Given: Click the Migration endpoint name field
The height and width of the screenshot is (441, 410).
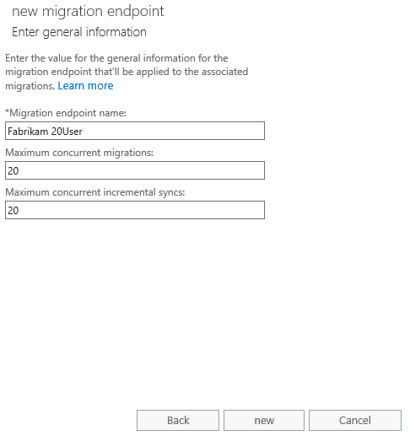Looking at the screenshot, I should pyautogui.click(x=135, y=131).
